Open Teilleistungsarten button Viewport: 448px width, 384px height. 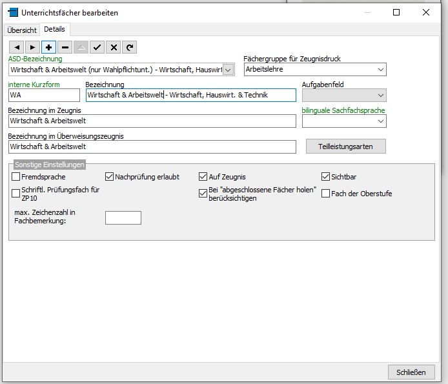pos(346,147)
